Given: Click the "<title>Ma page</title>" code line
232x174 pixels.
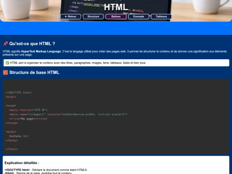Looking at the screenshot, I should 28,119.
